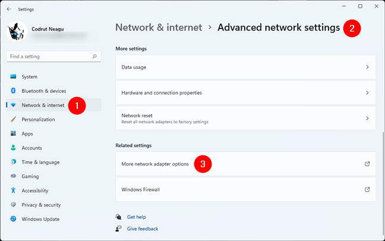385x241 pixels.
Task: Click the Privacy shield icon
Action: 13,205
